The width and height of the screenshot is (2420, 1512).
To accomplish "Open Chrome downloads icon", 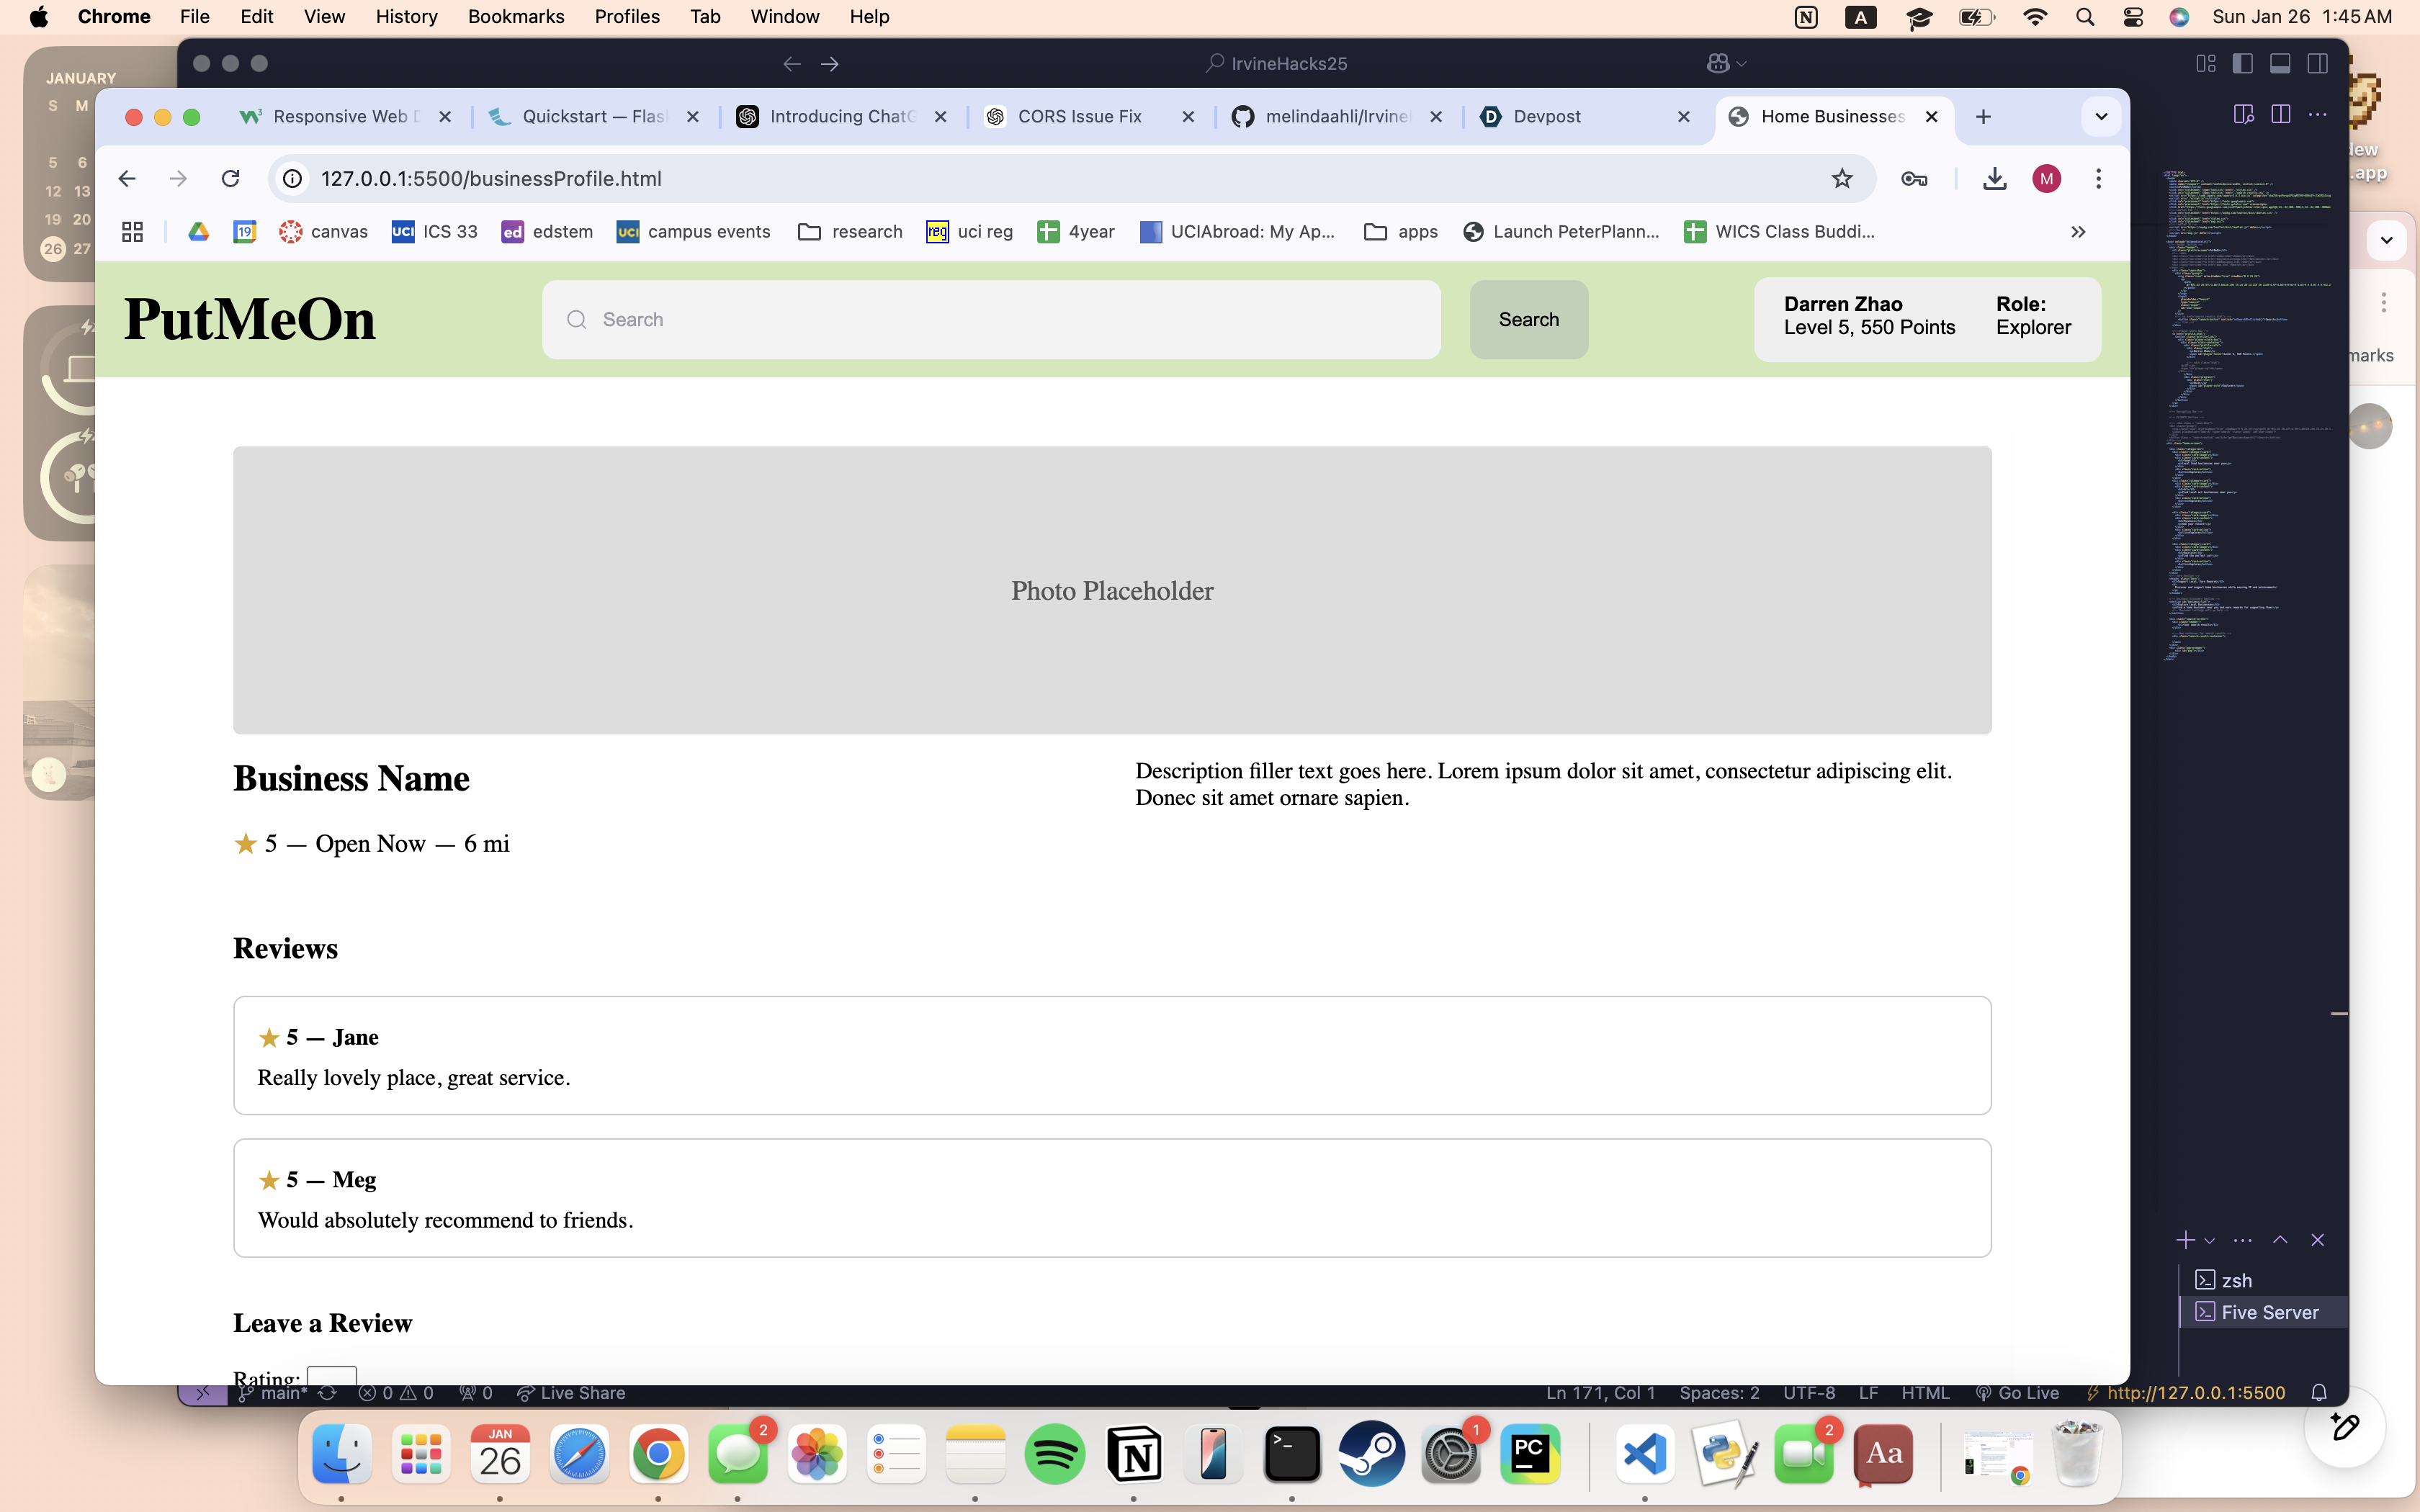I will (1994, 178).
